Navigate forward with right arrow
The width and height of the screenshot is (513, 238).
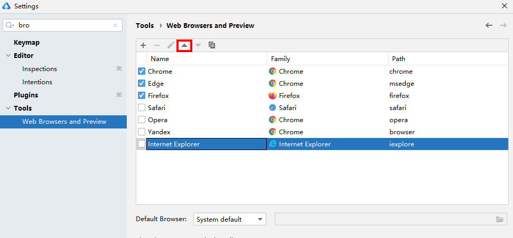point(503,25)
